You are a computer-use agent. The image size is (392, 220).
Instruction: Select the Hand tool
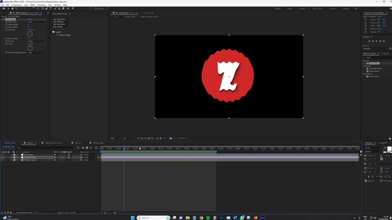12,8
